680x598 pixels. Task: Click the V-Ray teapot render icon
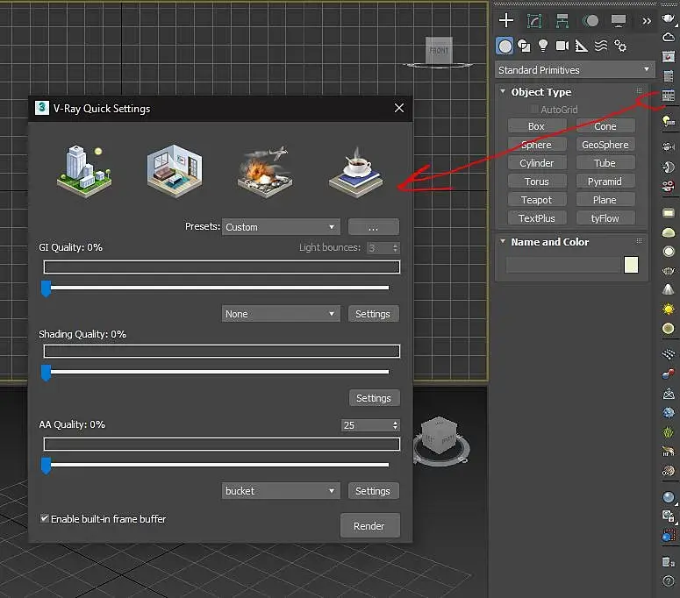tap(669, 18)
